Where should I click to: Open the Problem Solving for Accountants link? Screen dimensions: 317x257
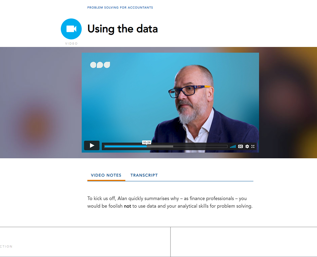click(120, 8)
